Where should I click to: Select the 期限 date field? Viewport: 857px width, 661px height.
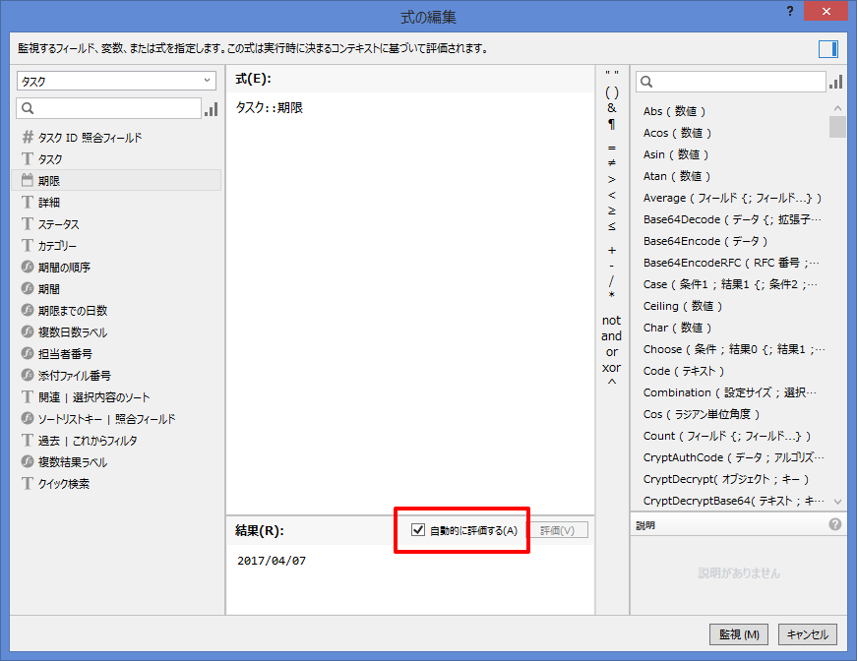116,180
